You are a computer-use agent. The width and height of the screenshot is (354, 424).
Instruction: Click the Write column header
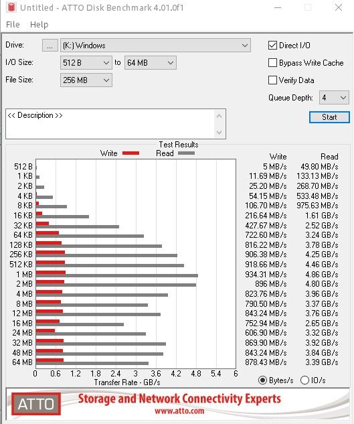click(x=278, y=157)
